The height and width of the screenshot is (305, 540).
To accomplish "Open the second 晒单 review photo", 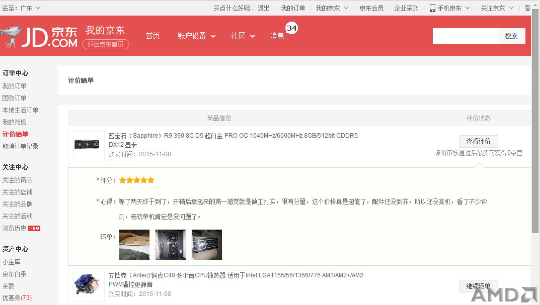I will coord(171,245).
